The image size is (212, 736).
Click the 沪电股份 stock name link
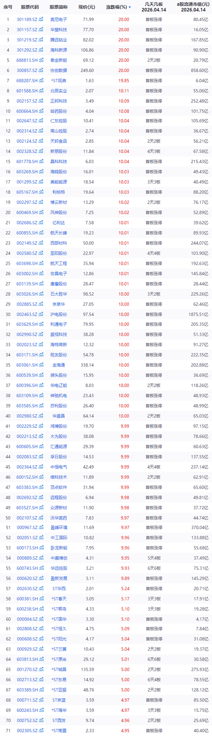click(x=59, y=314)
